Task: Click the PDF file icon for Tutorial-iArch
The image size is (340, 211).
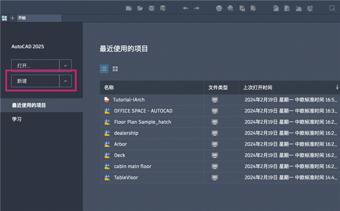Action: coord(107,100)
